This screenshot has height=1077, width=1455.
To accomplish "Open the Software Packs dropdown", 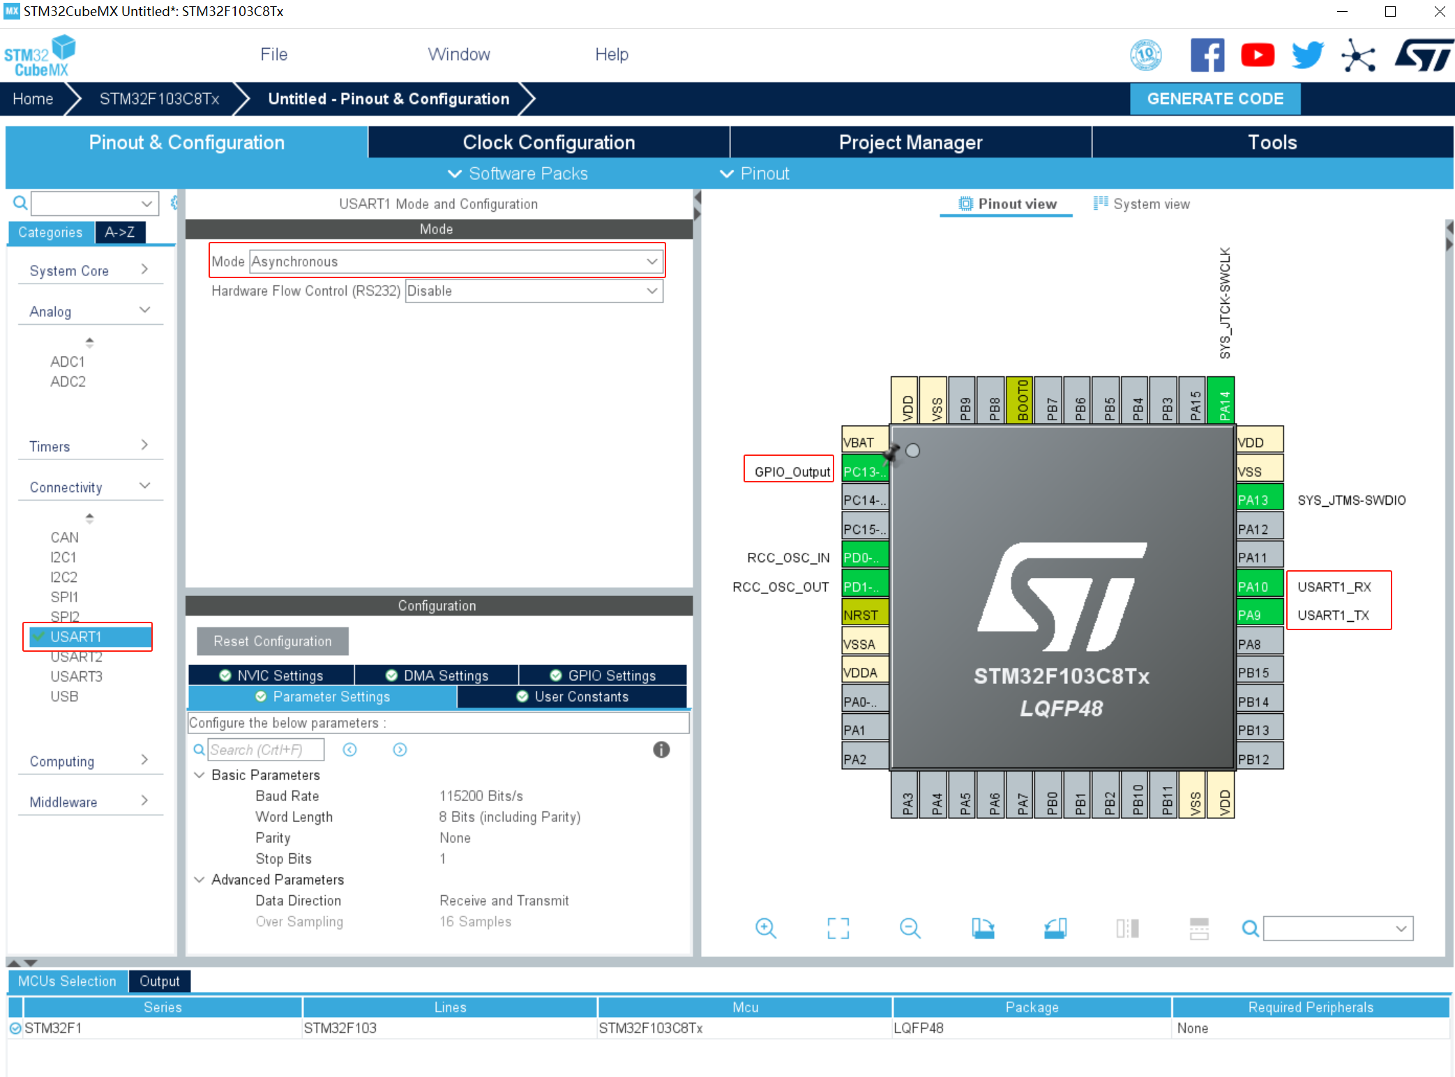I will click(x=517, y=174).
